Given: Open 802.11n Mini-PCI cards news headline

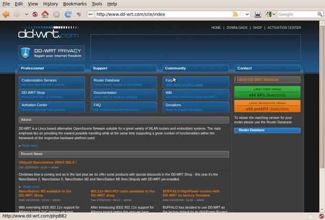Looking at the screenshot, I should 123,193.
